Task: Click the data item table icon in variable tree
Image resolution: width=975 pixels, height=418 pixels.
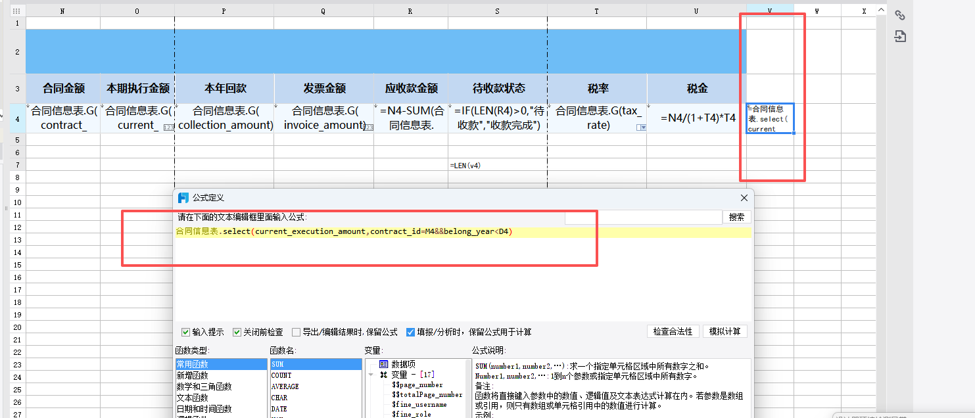Action: pos(383,363)
